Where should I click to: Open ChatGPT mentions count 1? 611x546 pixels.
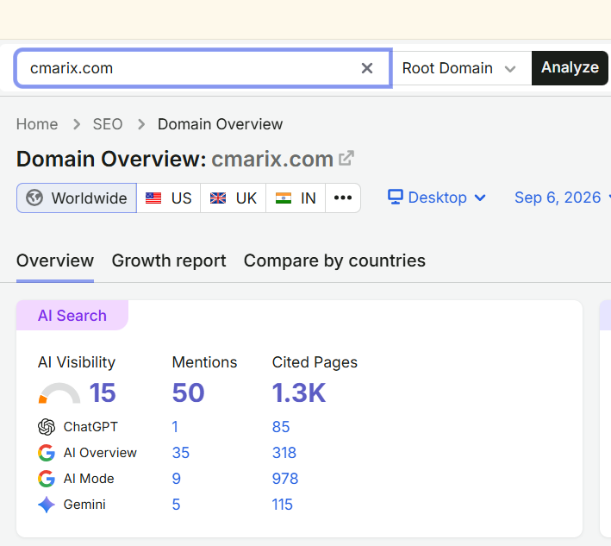click(175, 427)
